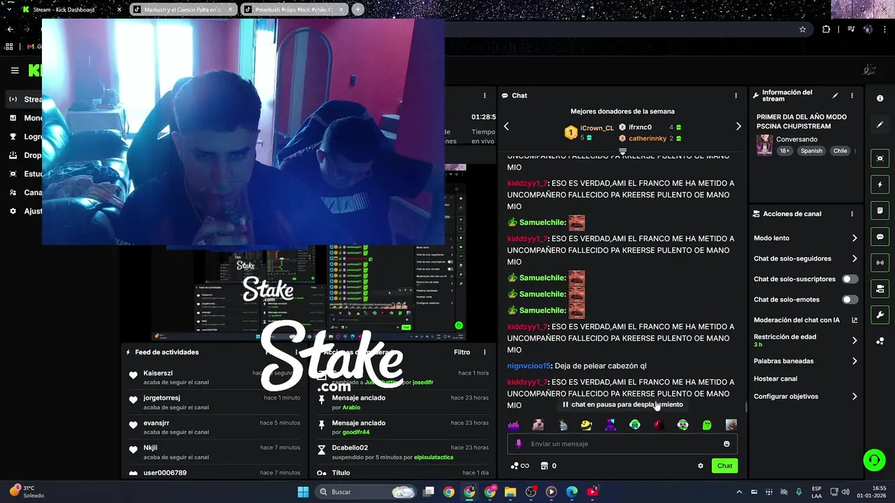Viewport: 895px width, 503px height.
Task: Click Hostear canal option
Action: tap(775, 379)
